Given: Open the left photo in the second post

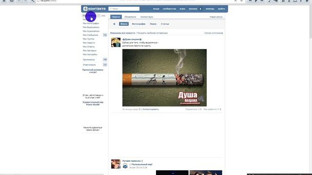Looking at the screenshot, I should [172, 173].
